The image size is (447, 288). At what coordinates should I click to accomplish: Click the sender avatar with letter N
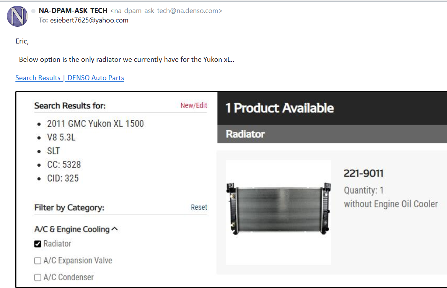tap(17, 16)
